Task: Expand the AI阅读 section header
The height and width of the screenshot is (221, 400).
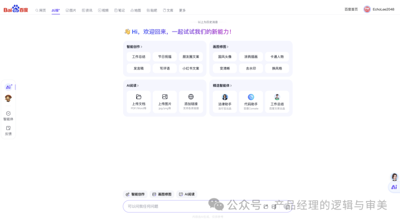Action: coord(132,85)
